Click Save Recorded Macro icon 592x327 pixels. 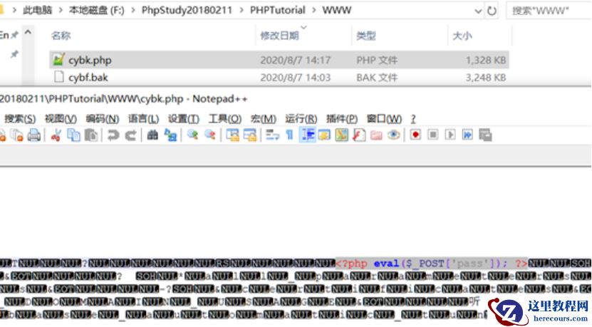coord(485,135)
